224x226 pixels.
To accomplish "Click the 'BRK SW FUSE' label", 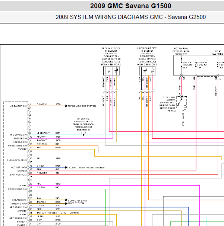I will tap(187, 64).
